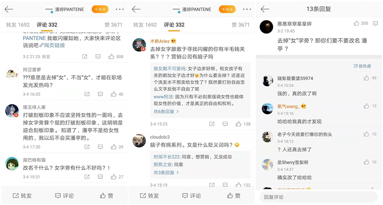This screenshot has width=383, height=205.
Task: Open the reply icon beside the 200 likes
Action: click(375, 23)
